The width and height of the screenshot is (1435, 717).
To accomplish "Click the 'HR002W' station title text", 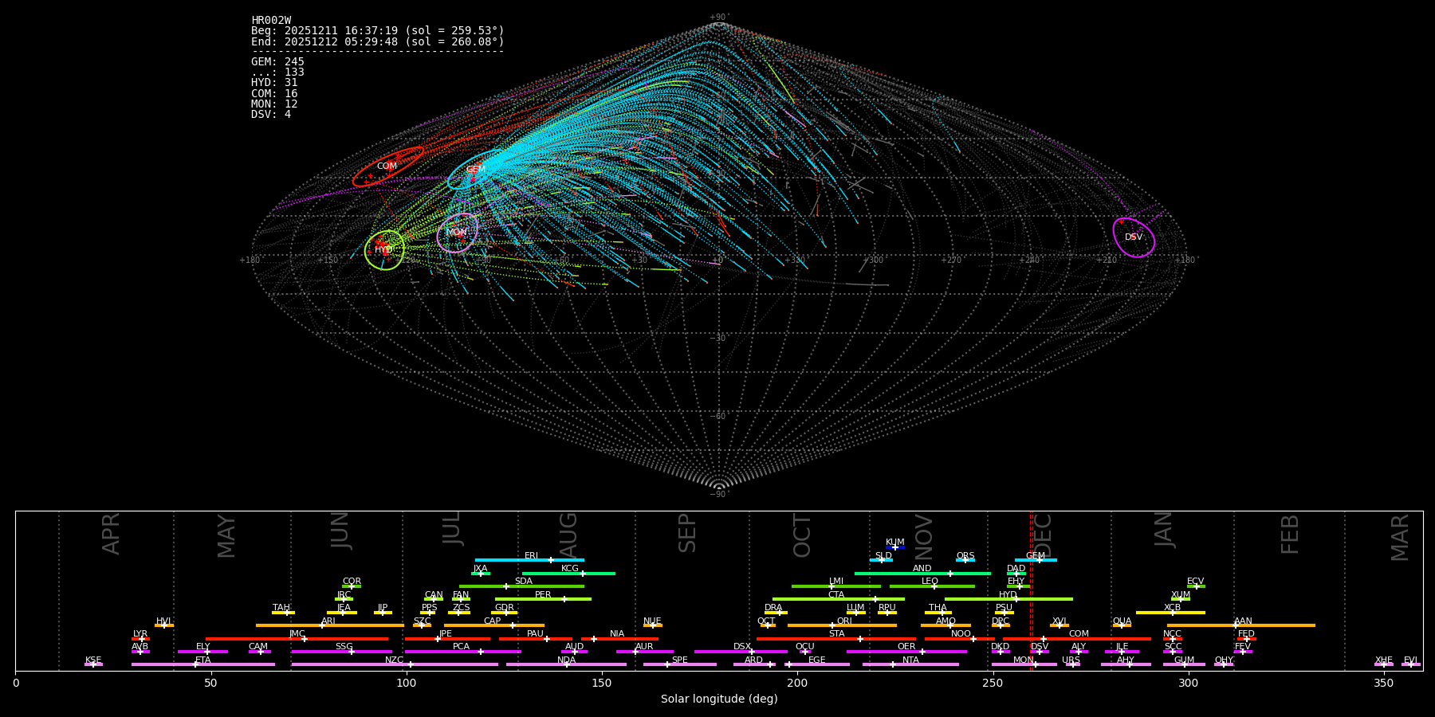I will (271, 21).
